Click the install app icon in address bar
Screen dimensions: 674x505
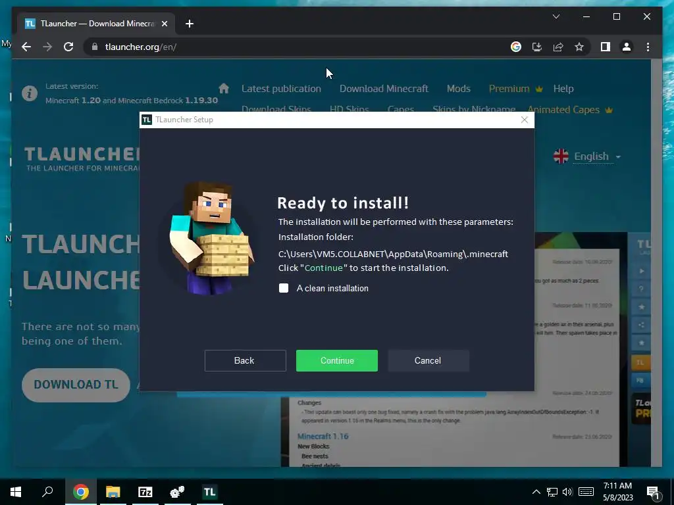click(537, 47)
